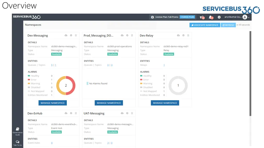Click Dev-Messaging card title

pyautogui.click(x=38, y=35)
